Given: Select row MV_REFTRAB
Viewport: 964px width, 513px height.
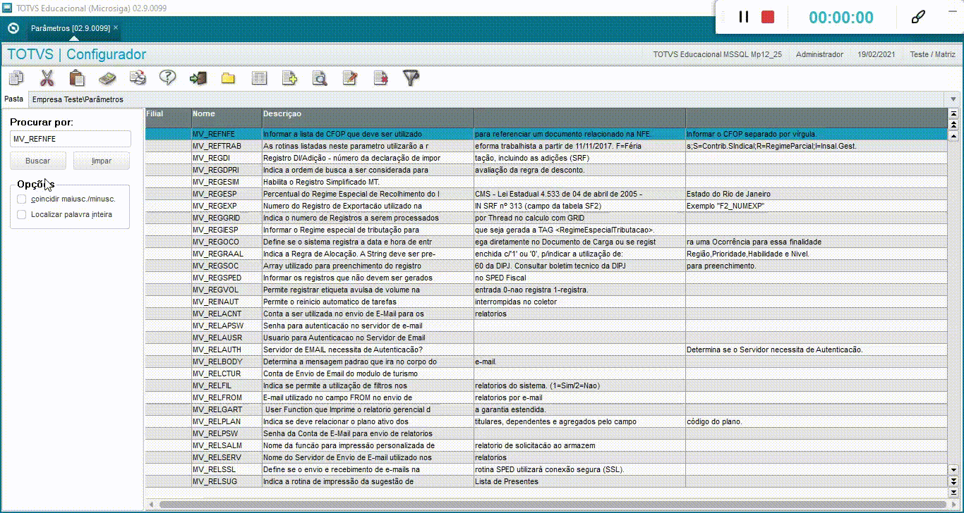Looking at the screenshot, I should coord(546,146).
